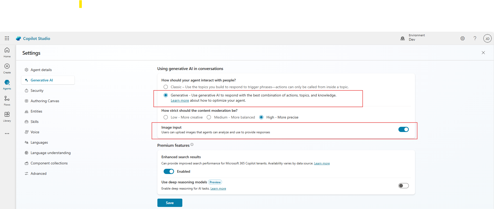Open the app launcher waffle icon
The width and height of the screenshot is (494, 209).
[x=7, y=38]
